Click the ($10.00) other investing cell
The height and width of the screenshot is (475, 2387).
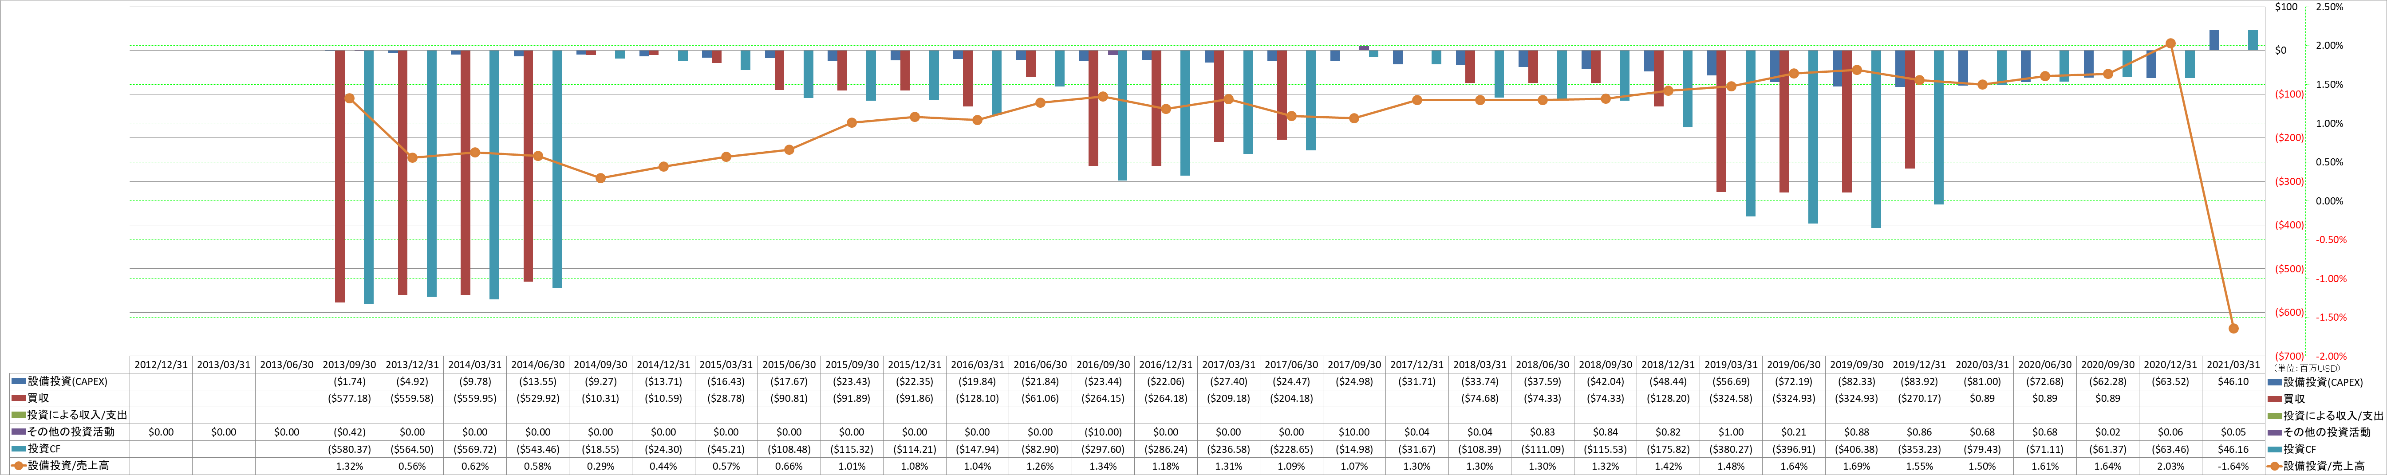coord(1103,432)
